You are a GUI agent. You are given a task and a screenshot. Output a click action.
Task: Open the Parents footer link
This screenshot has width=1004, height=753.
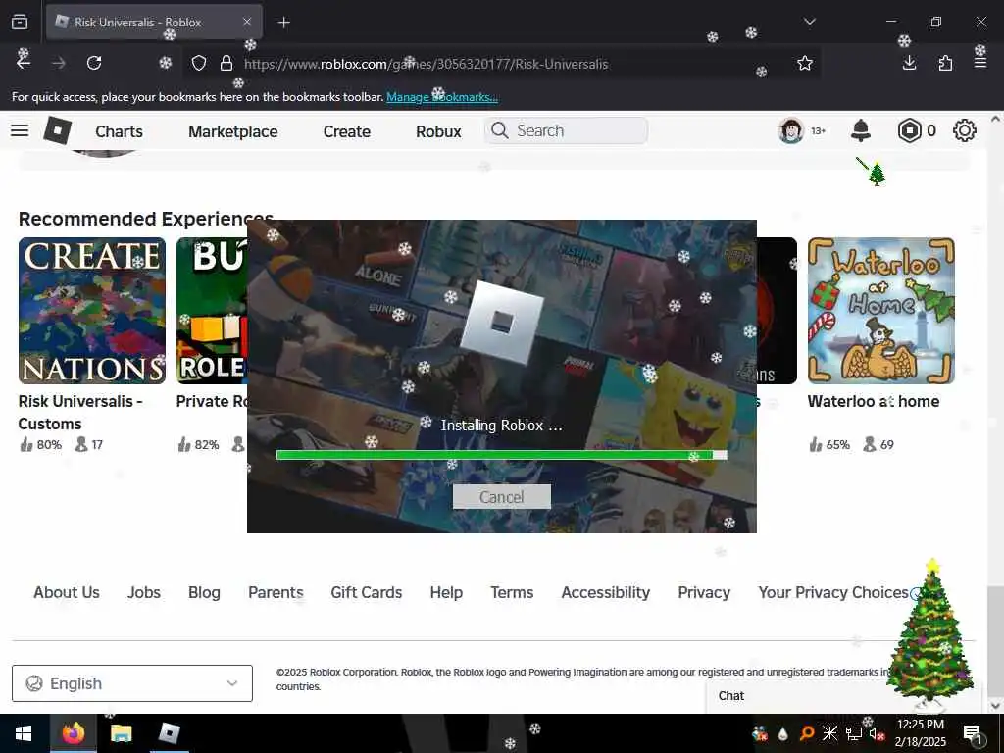click(276, 592)
